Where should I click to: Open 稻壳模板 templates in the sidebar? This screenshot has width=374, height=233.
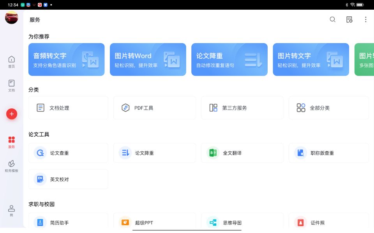coord(11,165)
